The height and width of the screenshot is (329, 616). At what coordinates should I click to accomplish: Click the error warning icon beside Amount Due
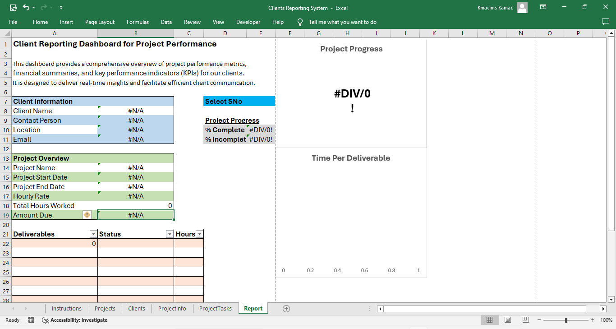[87, 215]
